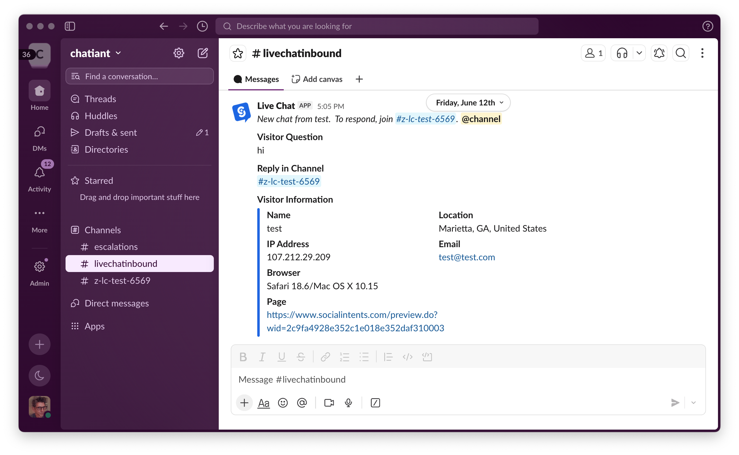The image size is (739, 455).
Task: Click the Add canvas tab
Action: [317, 79]
